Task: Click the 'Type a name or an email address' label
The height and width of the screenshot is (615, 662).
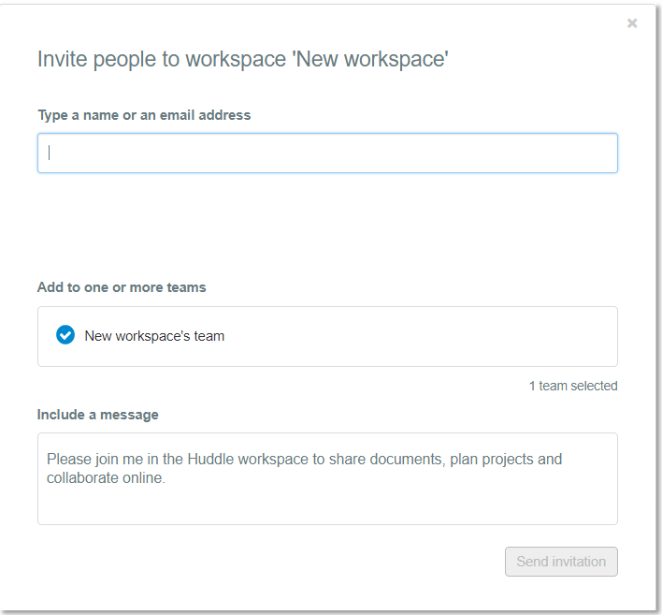Action: [x=144, y=115]
